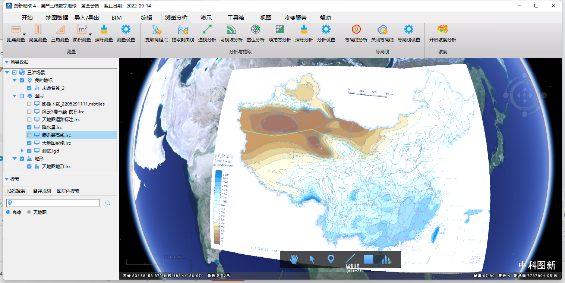The image size is (565, 283).
Task: Enable the 影像下载_2205291111.mbtiles layer checkbox
Action: [x=29, y=104]
